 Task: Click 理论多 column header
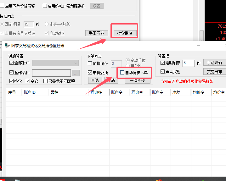click(99, 92)
